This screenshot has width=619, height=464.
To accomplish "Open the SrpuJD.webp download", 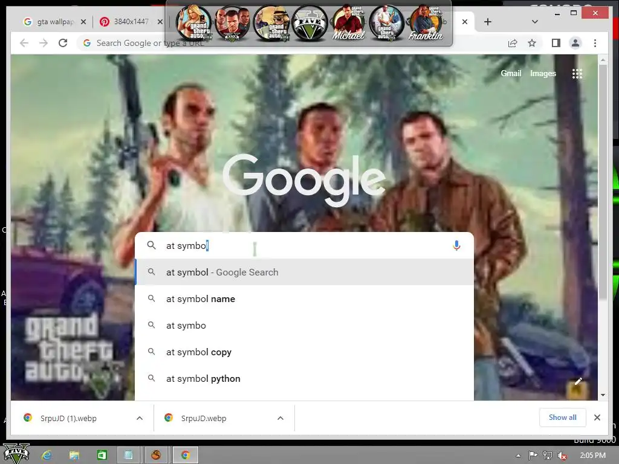I will 204,418.
